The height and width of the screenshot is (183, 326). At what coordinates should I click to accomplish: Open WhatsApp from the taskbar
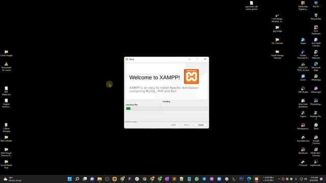tap(197, 179)
